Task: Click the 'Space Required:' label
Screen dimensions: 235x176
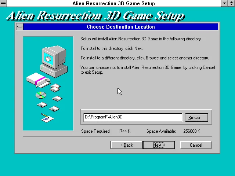Action: point(96,131)
